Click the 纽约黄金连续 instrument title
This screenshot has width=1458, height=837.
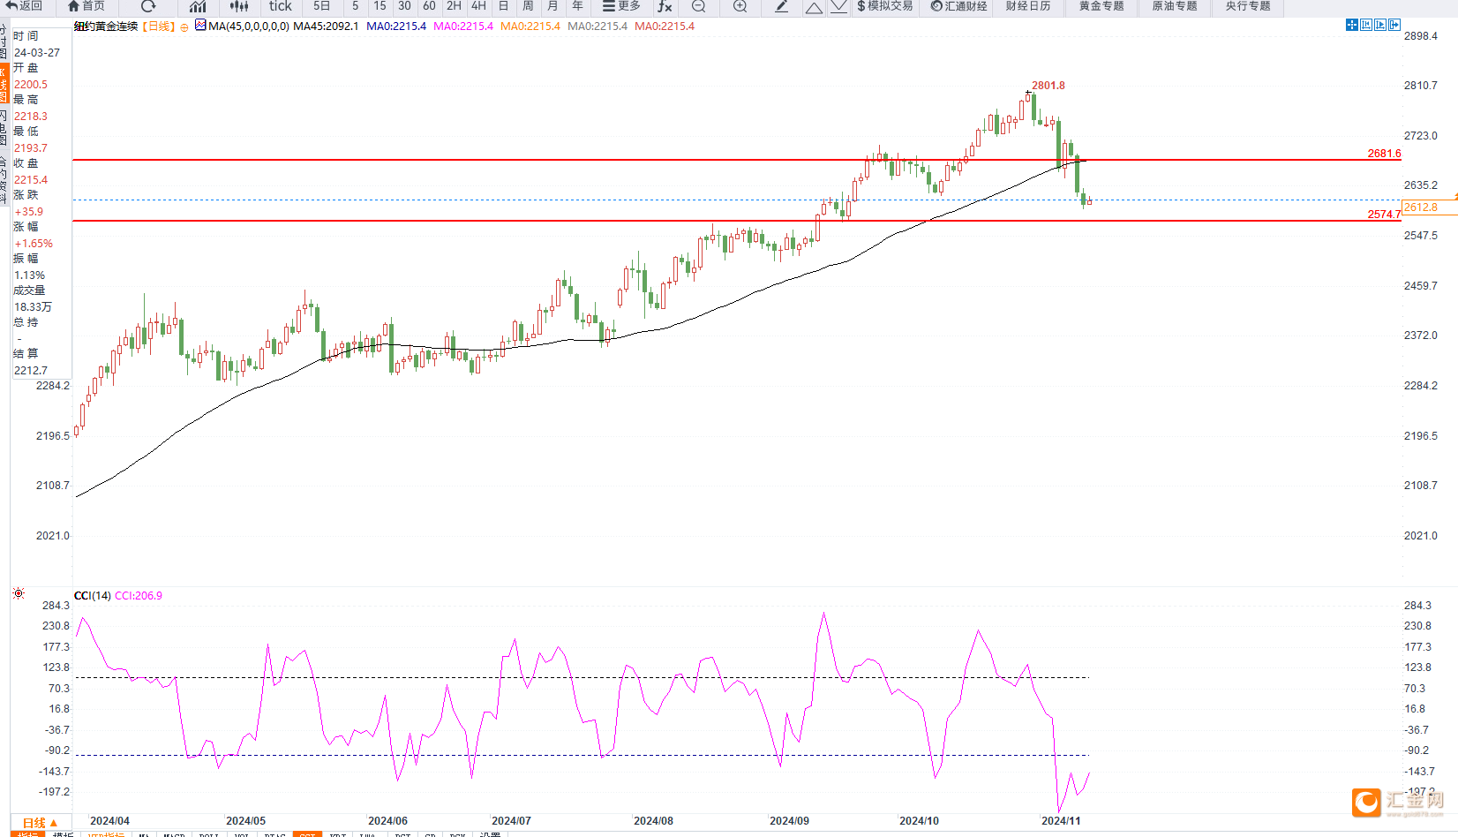click(106, 26)
